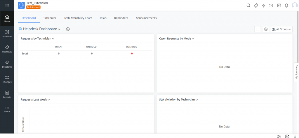Click the OVERDUE column header

click(x=131, y=47)
